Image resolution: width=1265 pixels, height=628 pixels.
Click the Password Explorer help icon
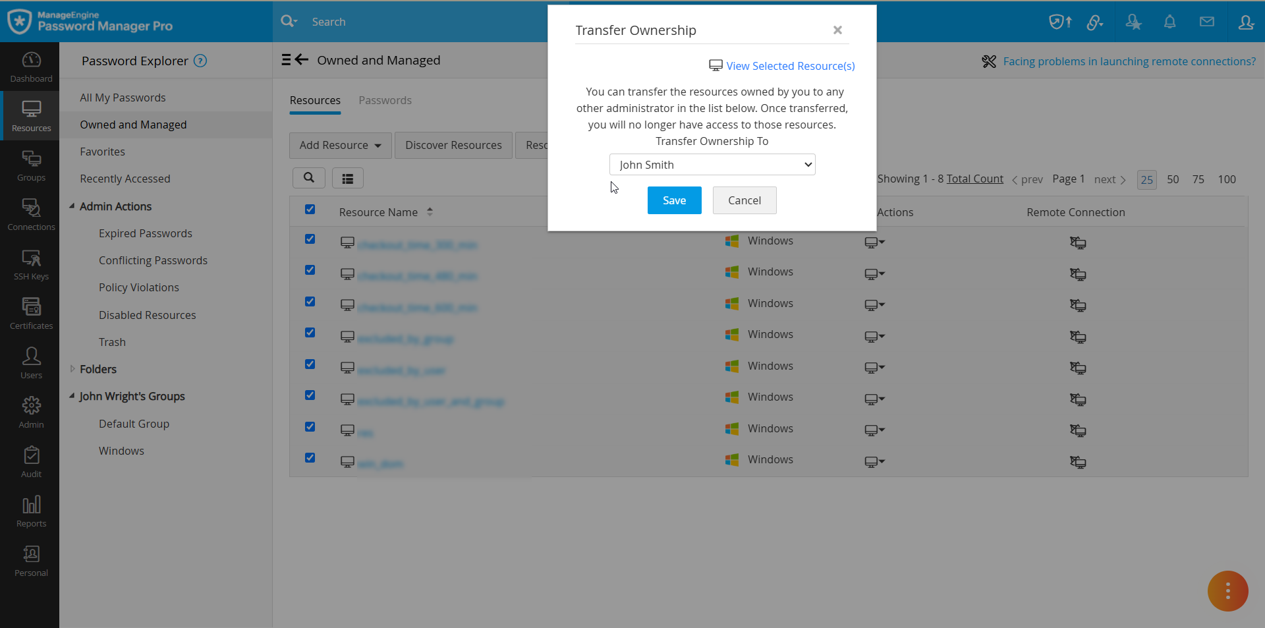click(x=200, y=61)
